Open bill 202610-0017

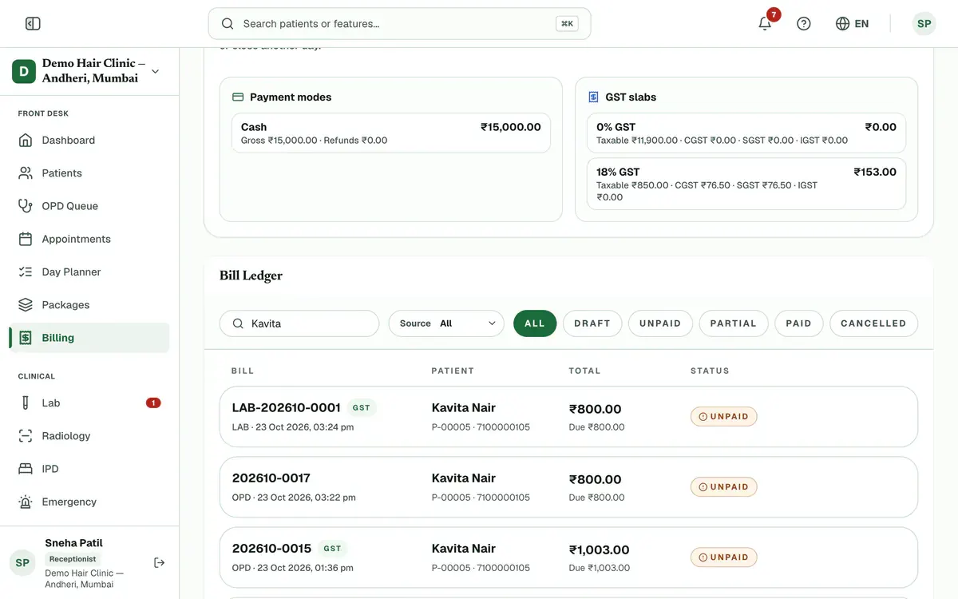[568, 487]
